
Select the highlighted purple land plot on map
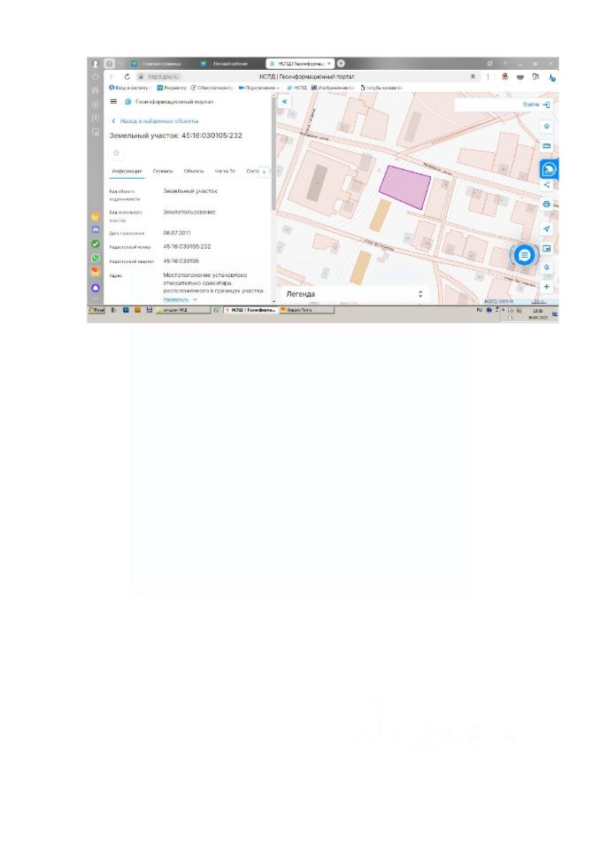[x=405, y=187]
